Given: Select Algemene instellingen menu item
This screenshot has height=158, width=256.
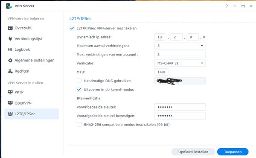Looking at the screenshot, I should pyautogui.click(x=32, y=60).
